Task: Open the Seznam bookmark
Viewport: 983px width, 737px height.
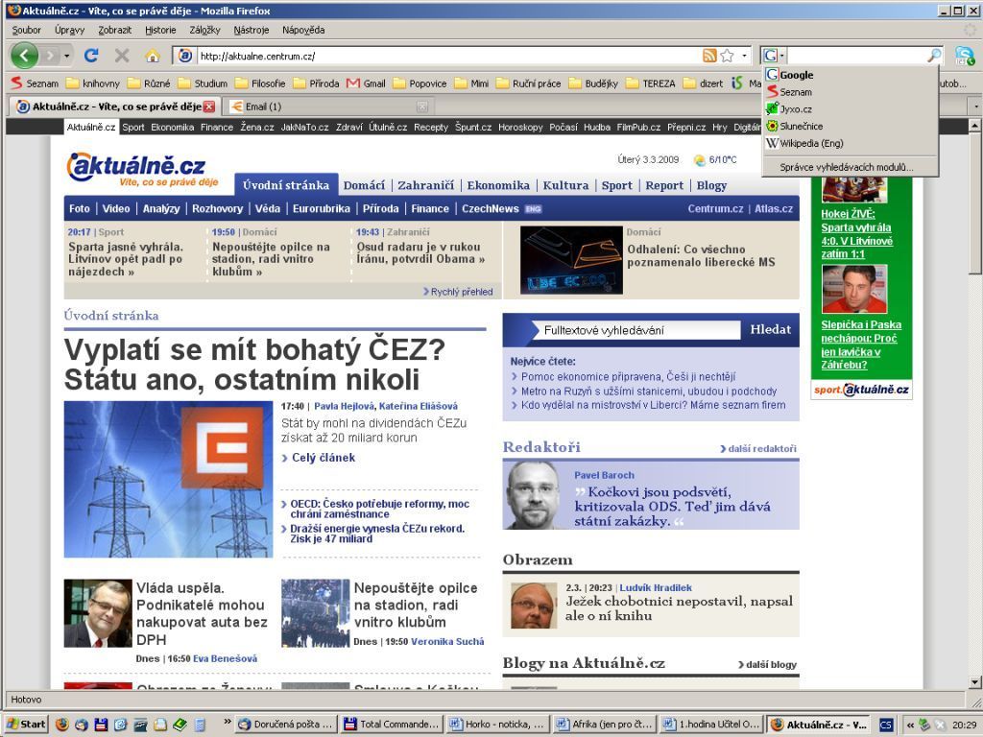Action: [36, 83]
